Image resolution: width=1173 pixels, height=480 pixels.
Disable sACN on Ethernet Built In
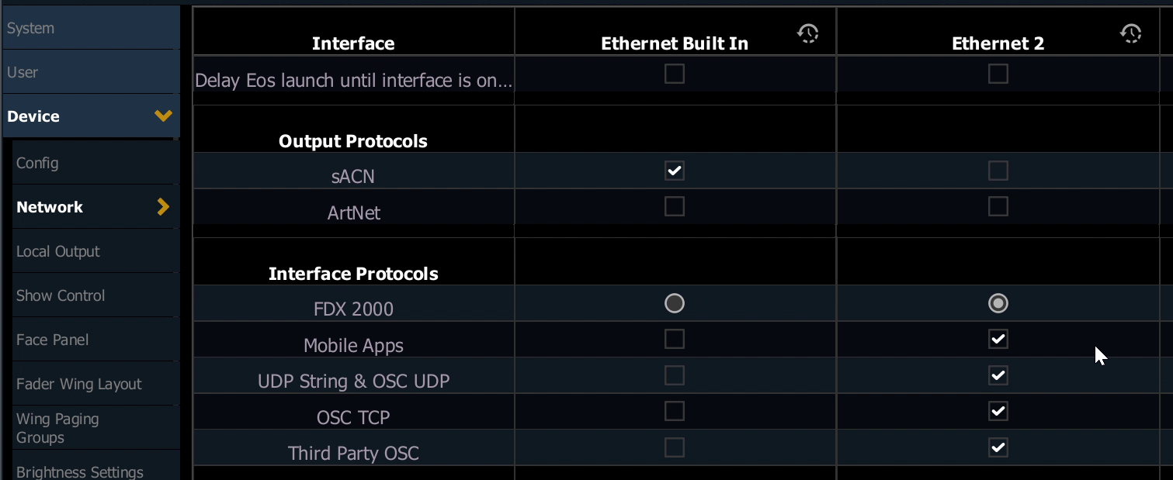pyautogui.click(x=675, y=171)
